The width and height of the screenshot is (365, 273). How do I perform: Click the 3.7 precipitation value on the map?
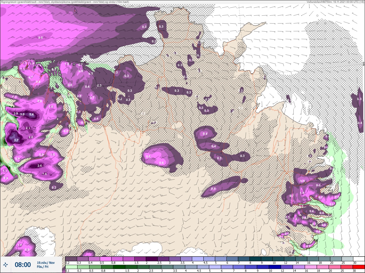coord(16,140)
